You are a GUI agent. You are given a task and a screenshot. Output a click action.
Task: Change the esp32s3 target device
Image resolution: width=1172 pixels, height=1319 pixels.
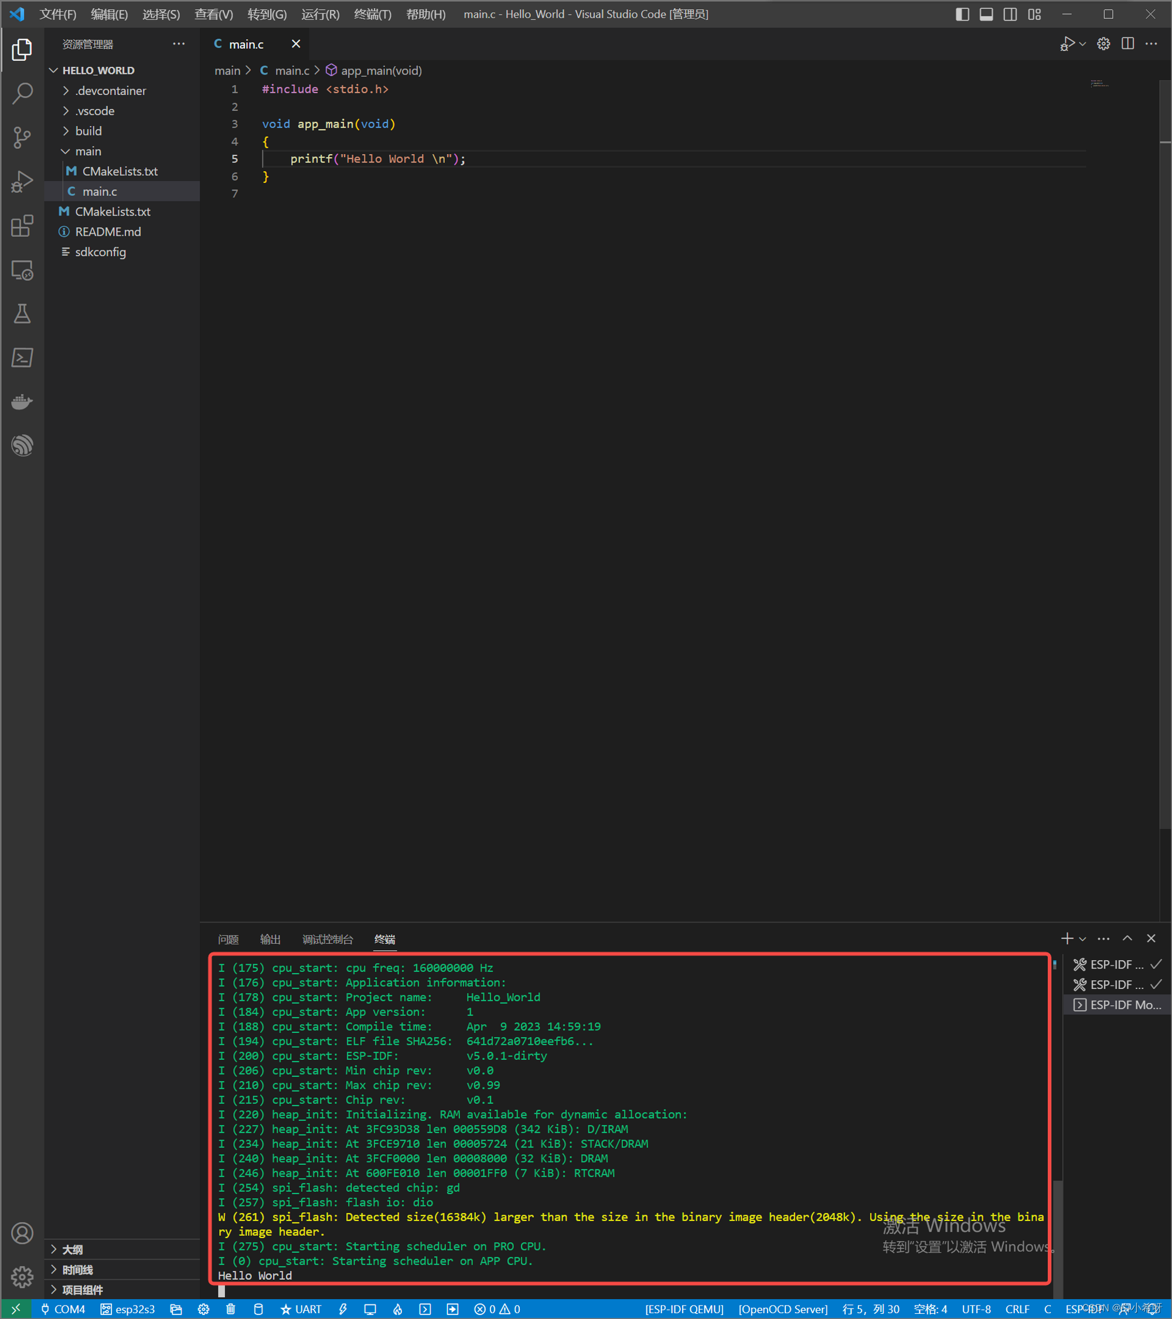click(128, 1308)
